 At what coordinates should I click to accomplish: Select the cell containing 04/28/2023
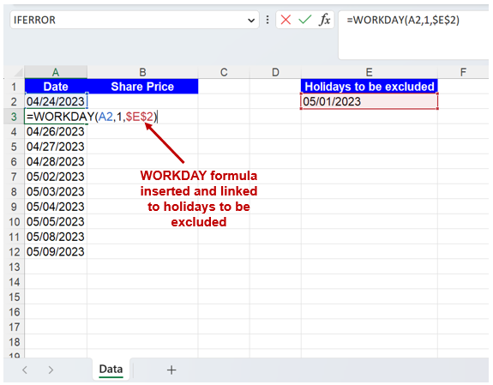(x=56, y=162)
